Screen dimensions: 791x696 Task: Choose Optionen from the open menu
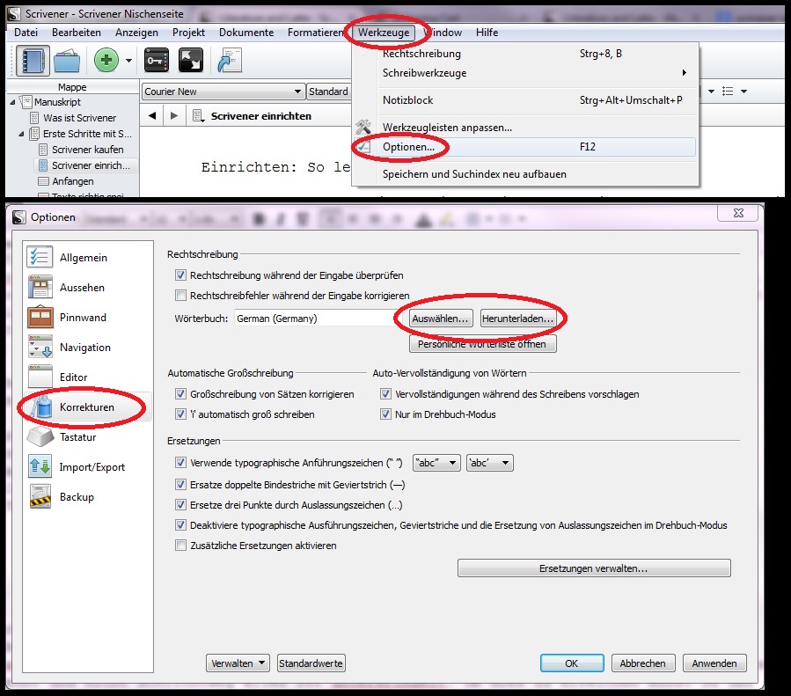[410, 146]
